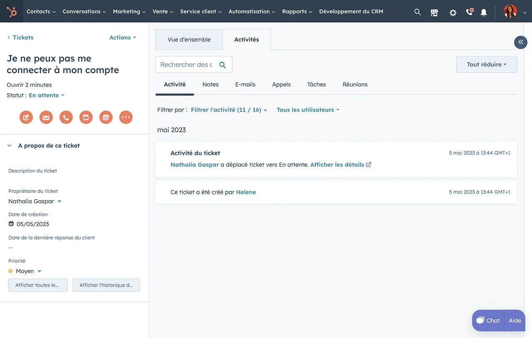Click the activity search input field
532x338 pixels.
pyautogui.click(x=186, y=64)
